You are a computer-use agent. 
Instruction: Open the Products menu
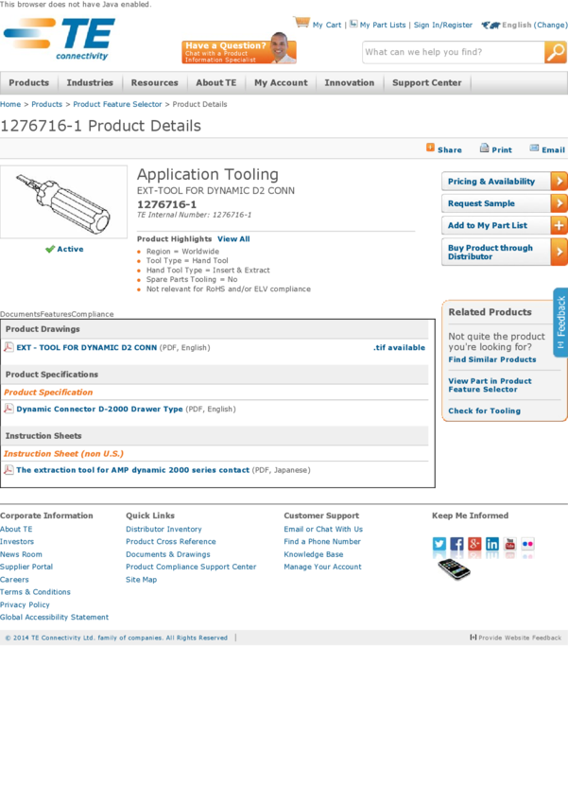28,83
